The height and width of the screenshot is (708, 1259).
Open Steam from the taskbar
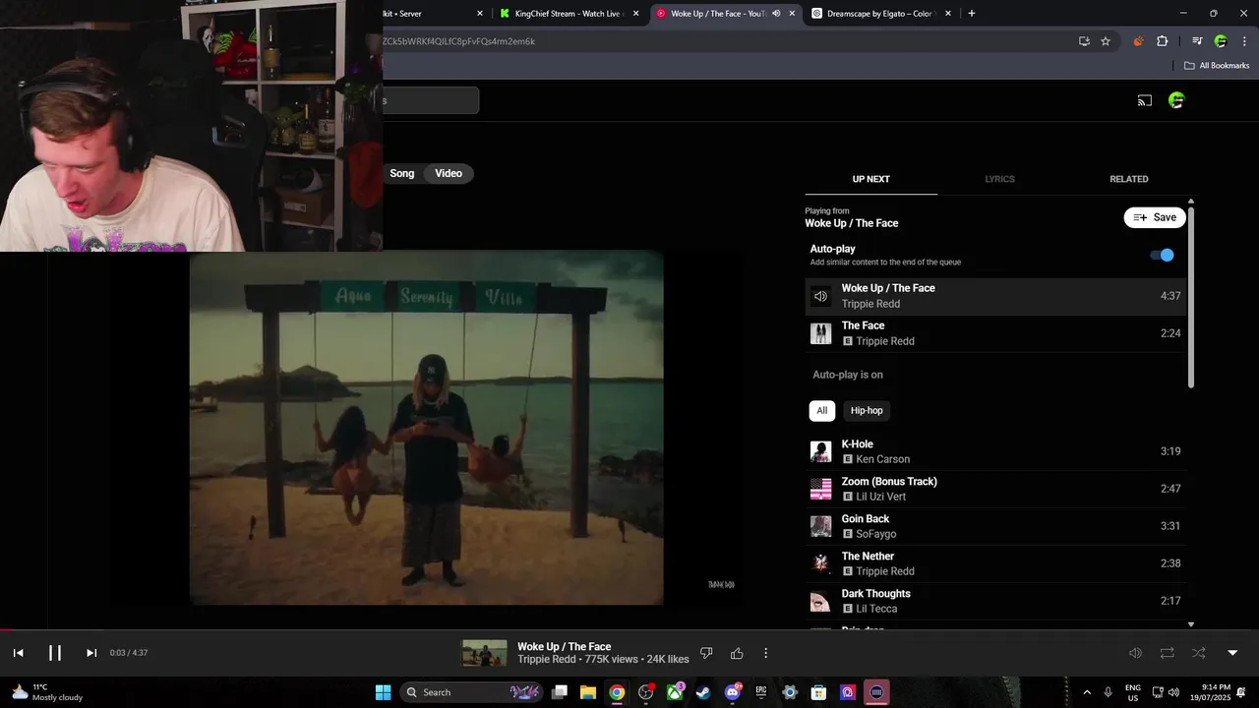point(703,692)
